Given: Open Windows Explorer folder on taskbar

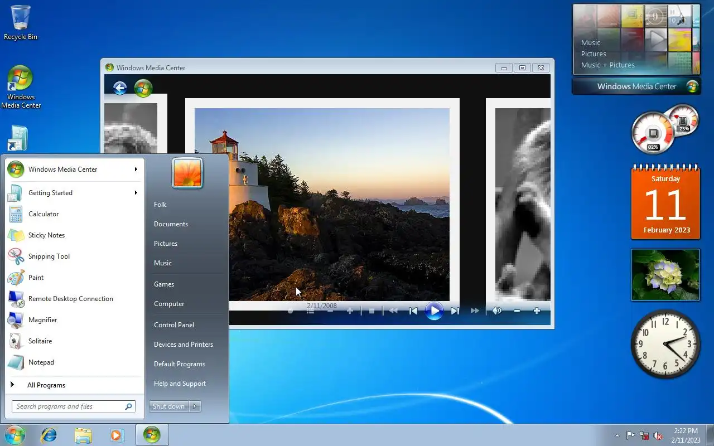Looking at the screenshot, I should coord(83,435).
